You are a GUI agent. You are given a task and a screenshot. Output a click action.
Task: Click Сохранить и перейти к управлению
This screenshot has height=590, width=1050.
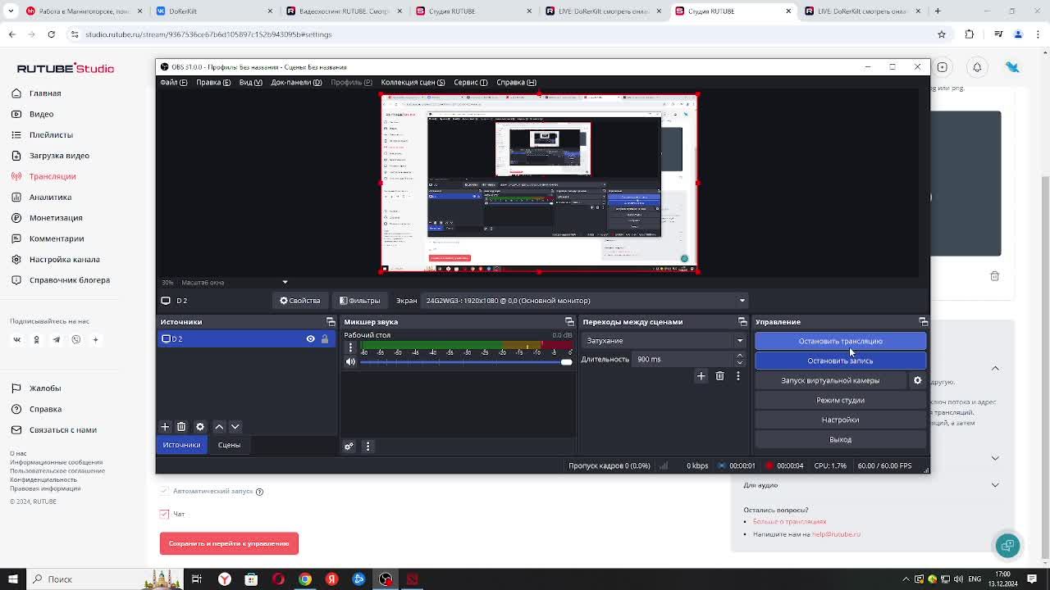(x=229, y=543)
